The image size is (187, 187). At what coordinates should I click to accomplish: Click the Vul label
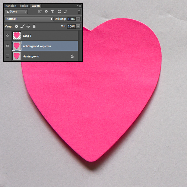point(64,26)
